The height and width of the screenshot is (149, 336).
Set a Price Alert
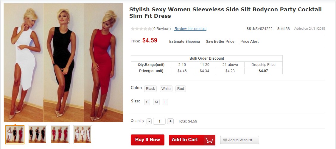click(x=249, y=42)
